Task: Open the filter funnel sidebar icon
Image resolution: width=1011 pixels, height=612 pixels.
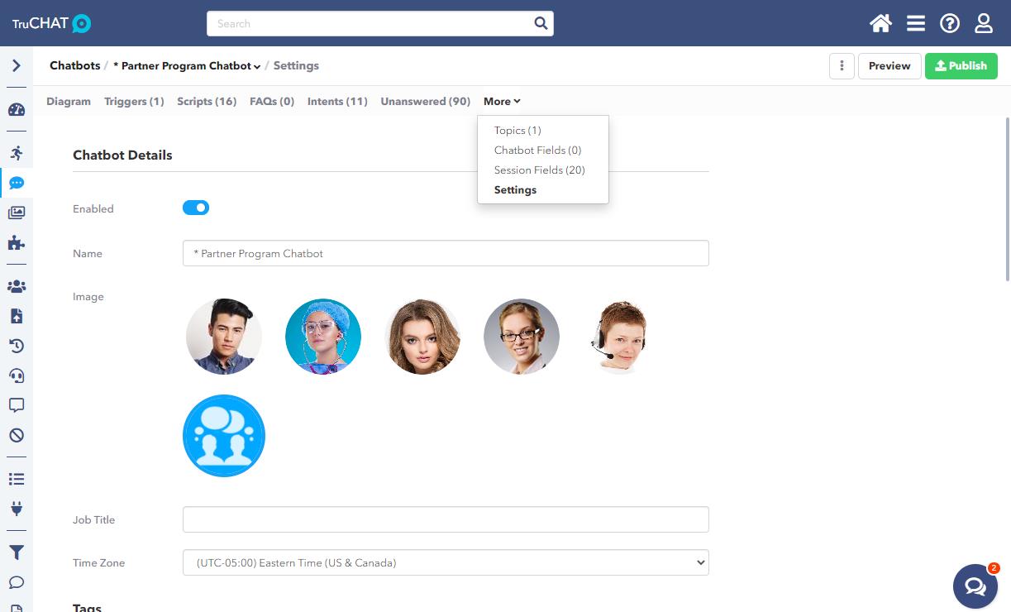Action: click(x=17, y=552)
